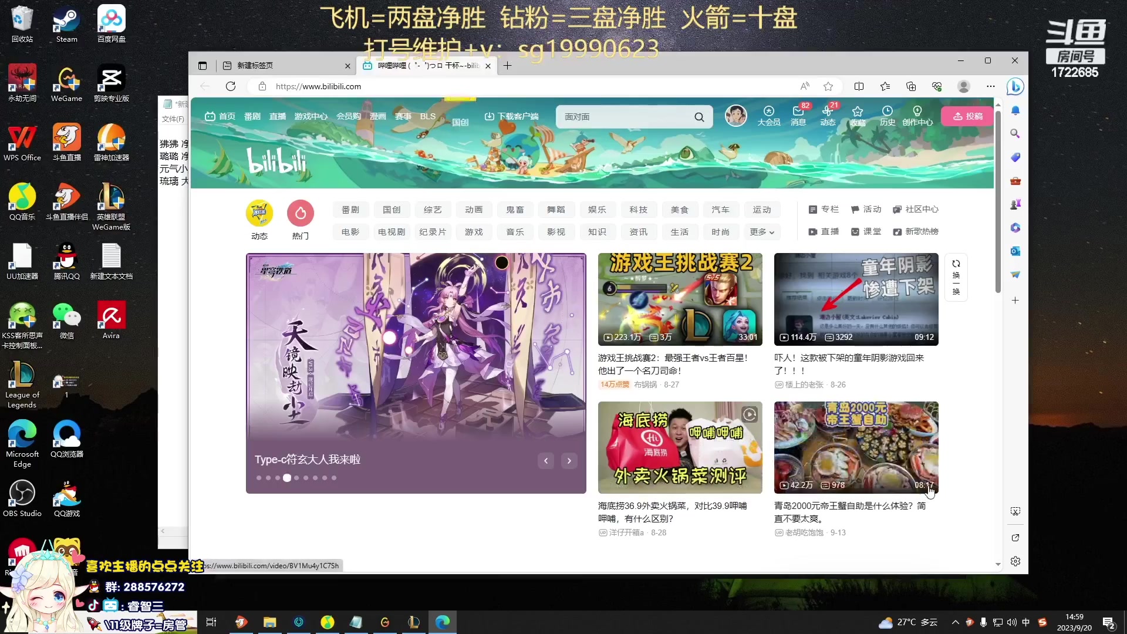Viewport: 1127px width, 634px height.
Task: Open Edge tab actions menu button
Action: (x=203, y=66)
